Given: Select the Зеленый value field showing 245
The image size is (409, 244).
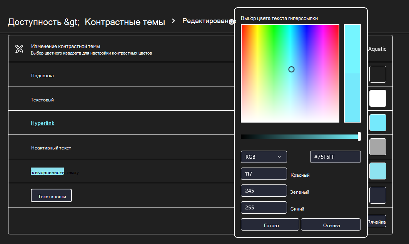Looking at the screenshot, I should 264,191.
